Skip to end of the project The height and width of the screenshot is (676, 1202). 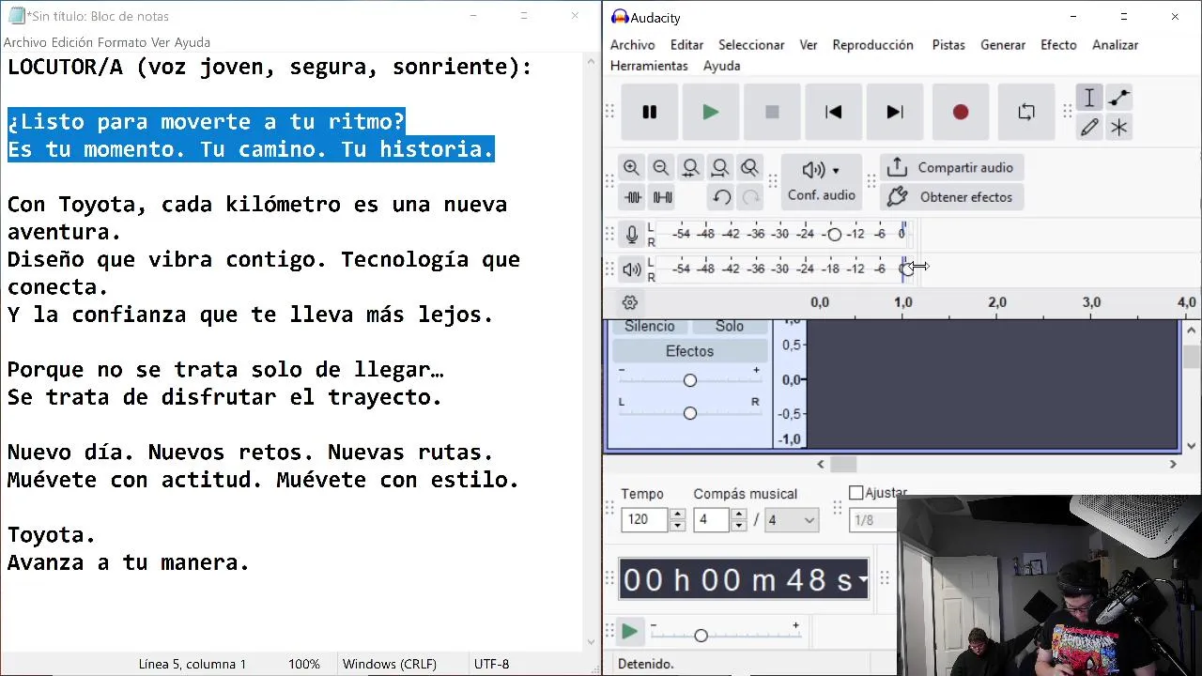tap(894, 112)
